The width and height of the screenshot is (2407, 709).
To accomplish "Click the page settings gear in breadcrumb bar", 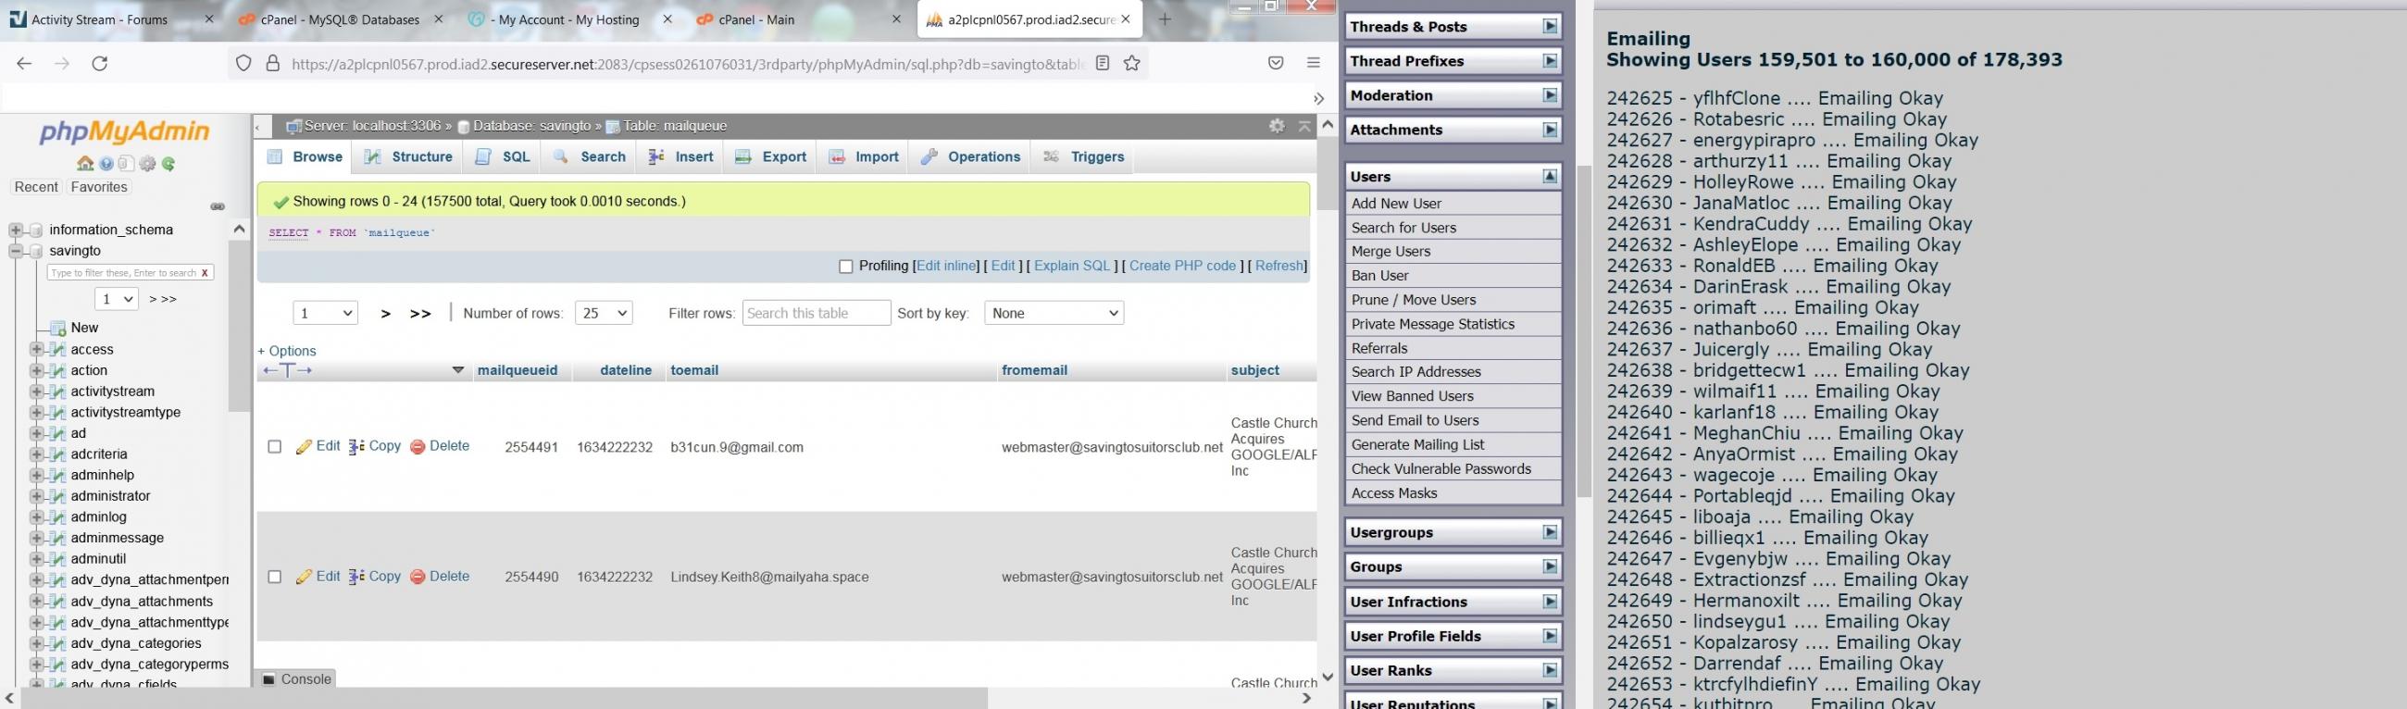I will tap(1277, 126).
